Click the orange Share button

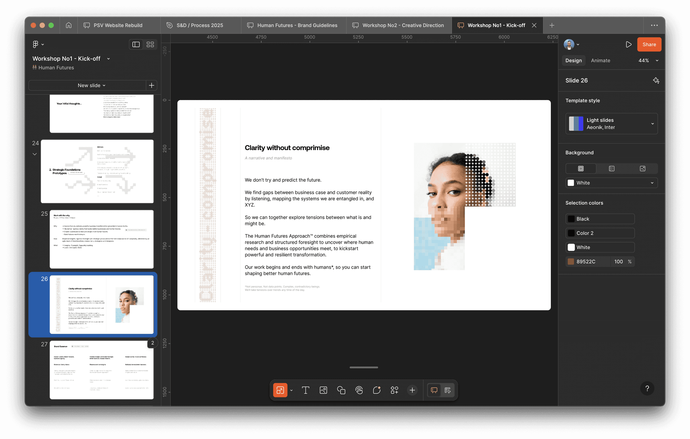coord(649,45)
